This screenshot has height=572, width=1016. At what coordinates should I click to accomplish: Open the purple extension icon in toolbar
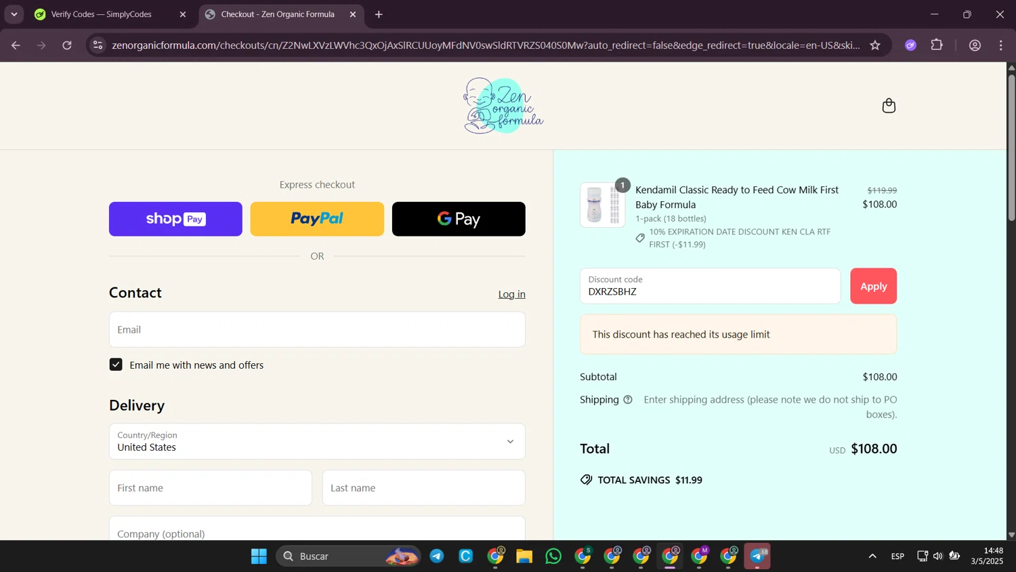pos(911,45)
